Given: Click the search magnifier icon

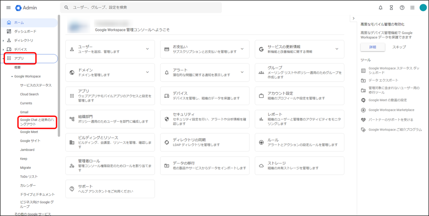Looking at the screenshot, I should coord(66,7).
